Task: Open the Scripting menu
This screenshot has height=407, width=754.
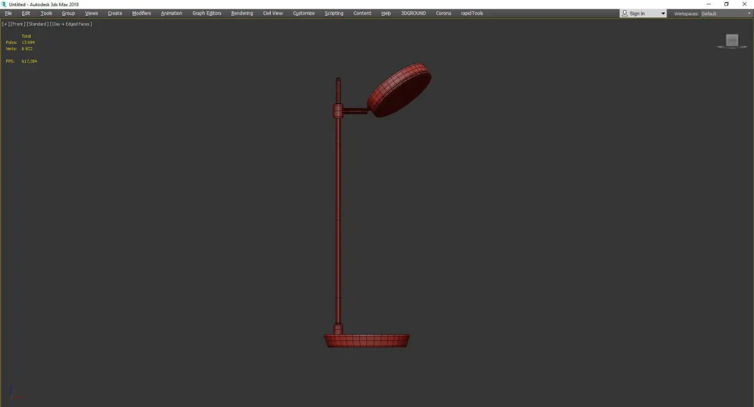Action: [334, 13]
